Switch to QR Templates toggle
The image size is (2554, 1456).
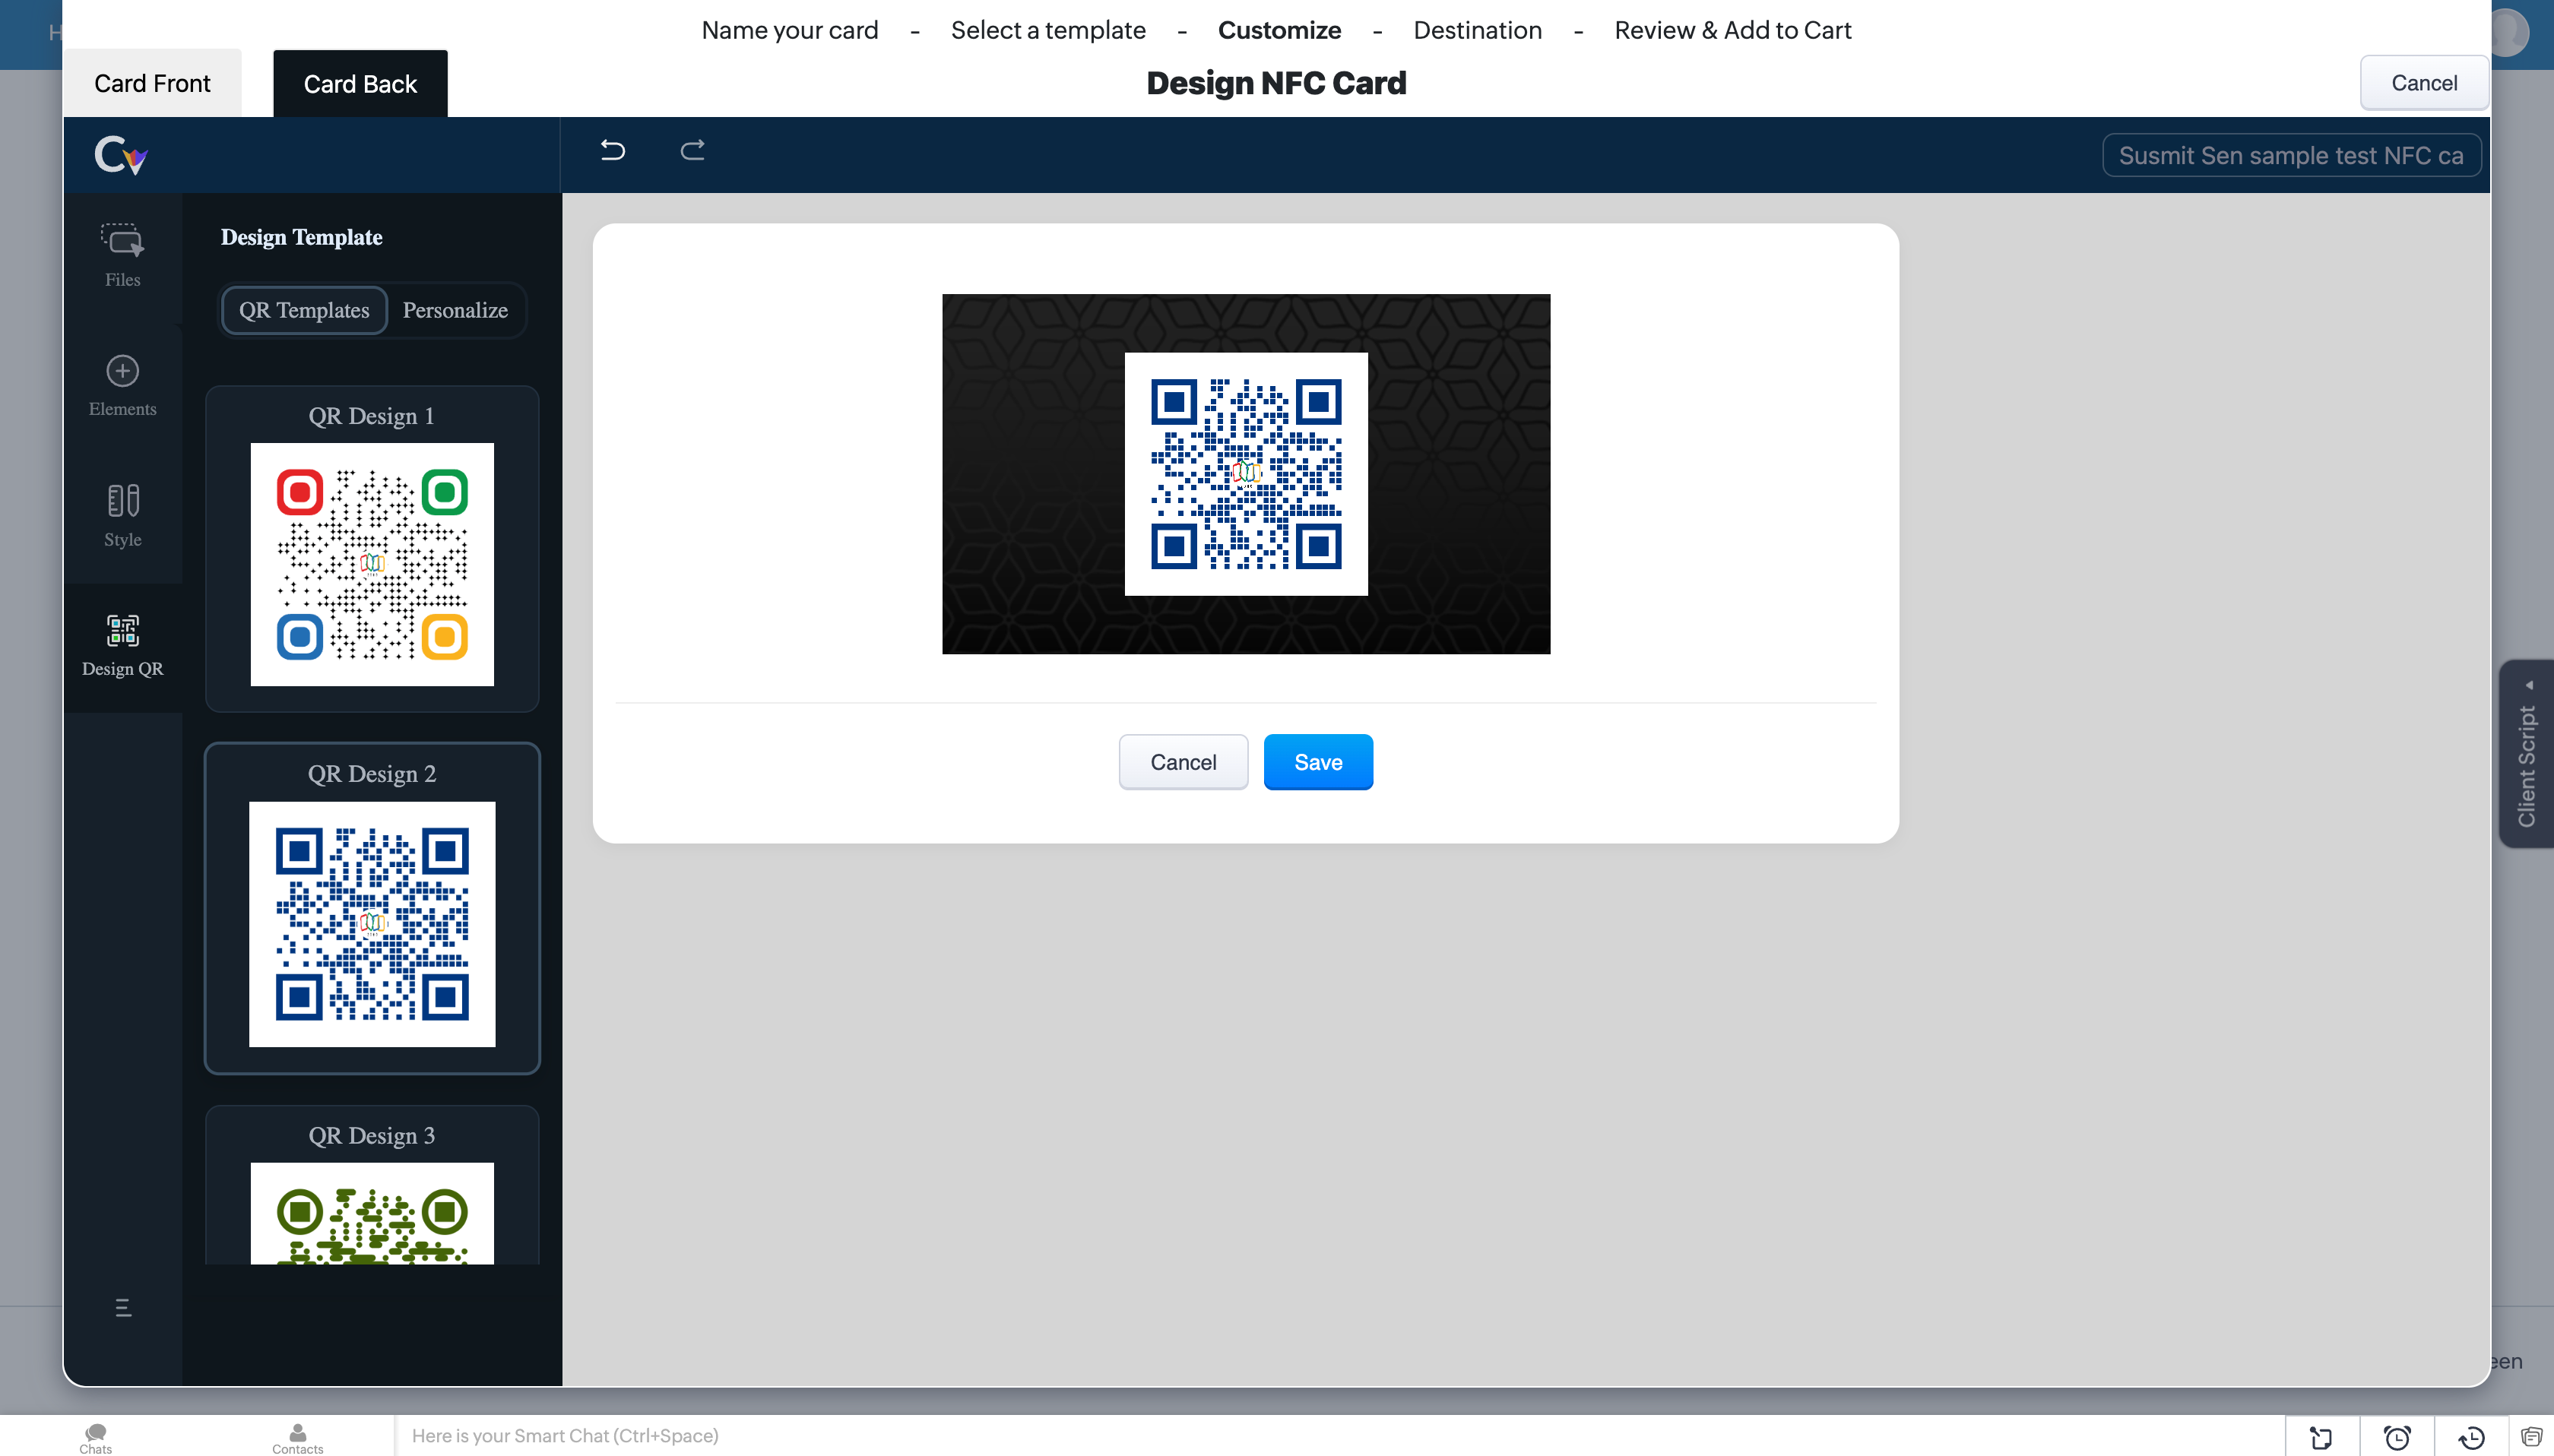pos(304,310)
